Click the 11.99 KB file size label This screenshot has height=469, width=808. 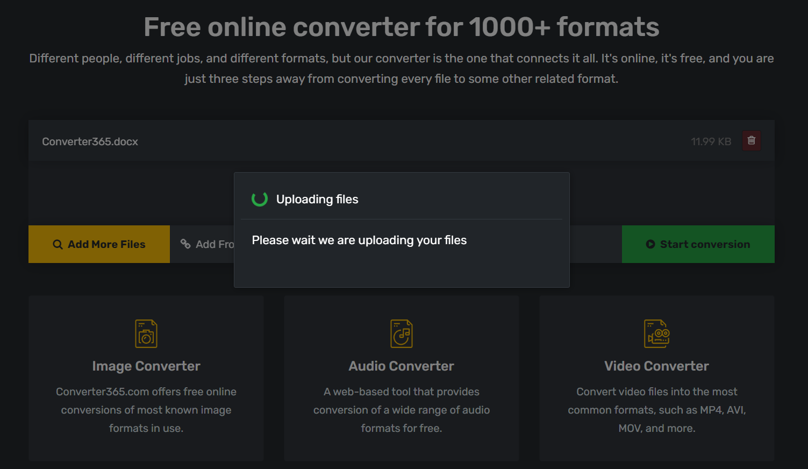point(711,142)
